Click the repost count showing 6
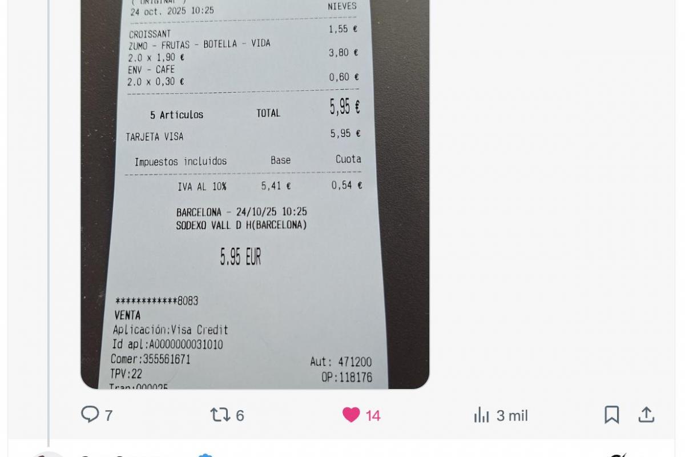685x457 pixels. pyautogui.click(x=240, y=415)
